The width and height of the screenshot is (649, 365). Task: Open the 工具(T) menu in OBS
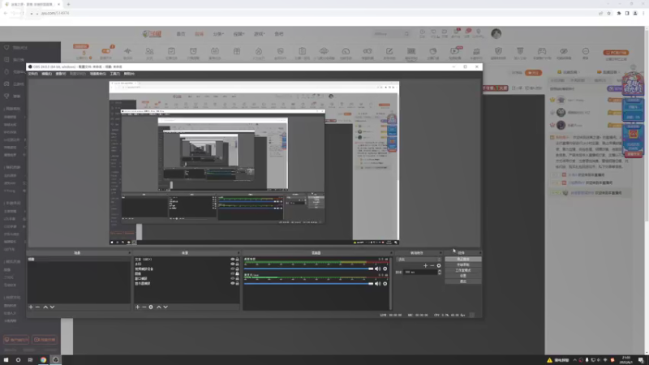pyautogui.click(x=114, y=74)
